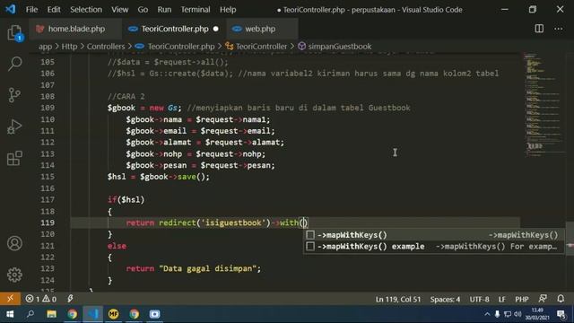Open the File menu
The height and width of the screenshot is (323, 574).
tap(31, 10)
